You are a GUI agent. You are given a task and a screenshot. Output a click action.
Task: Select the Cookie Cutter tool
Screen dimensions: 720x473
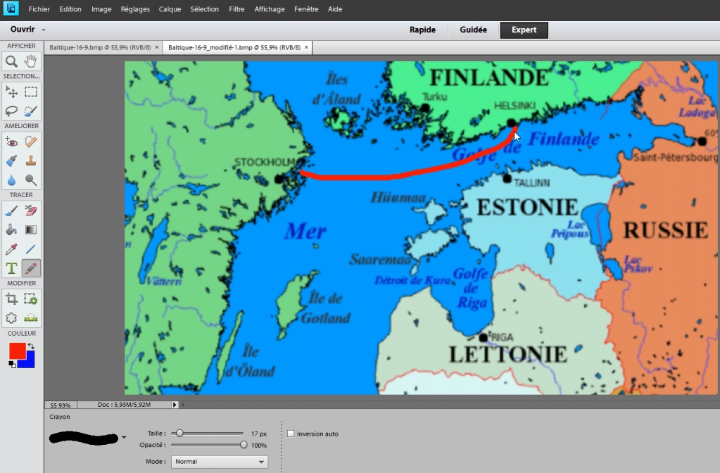click(x=11, y=317)
